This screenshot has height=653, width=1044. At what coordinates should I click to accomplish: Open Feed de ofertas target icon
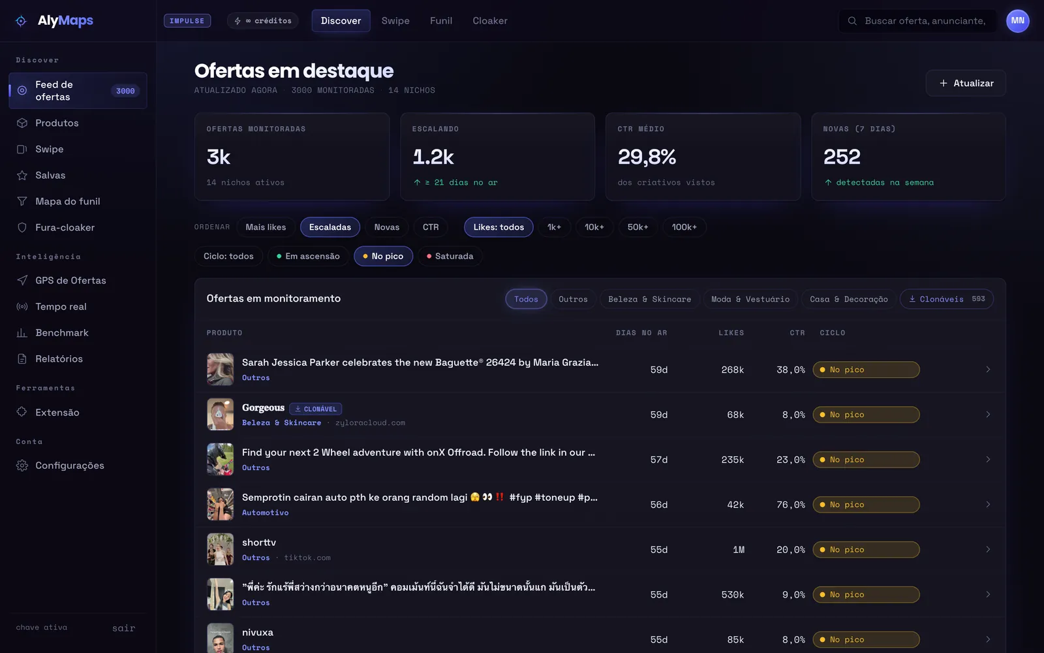(x=22, y=91)
